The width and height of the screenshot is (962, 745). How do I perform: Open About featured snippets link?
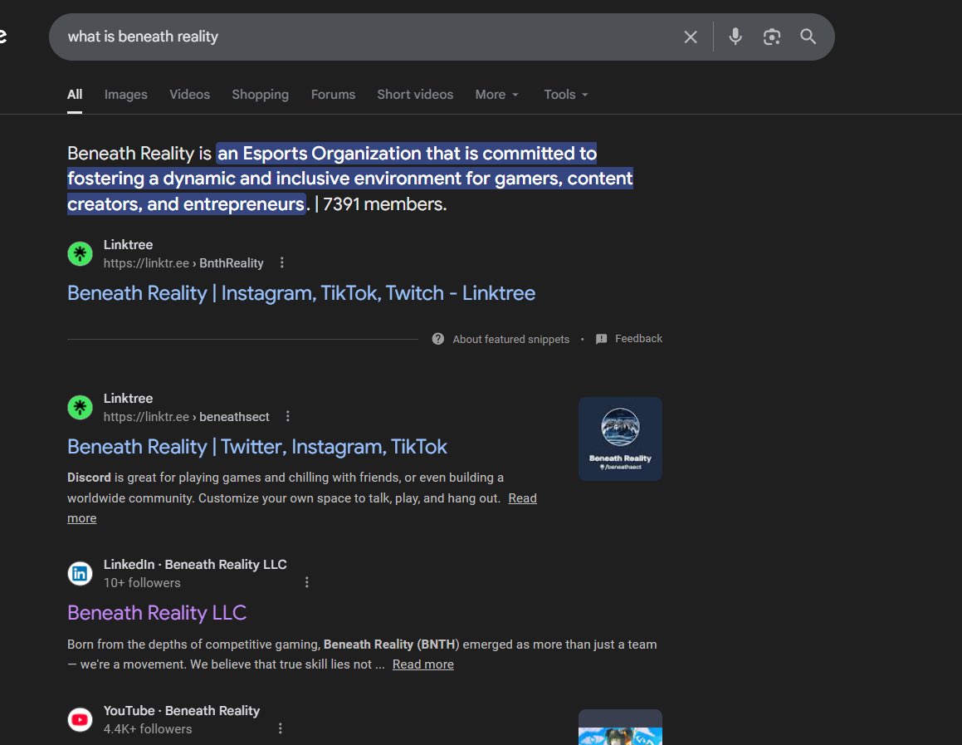click(x=511, y=340)
